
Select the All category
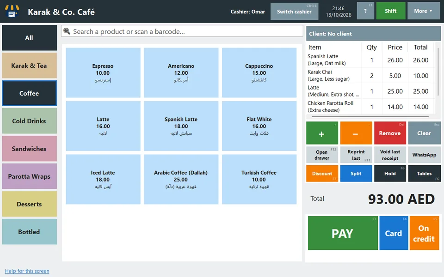click(30, 38)
